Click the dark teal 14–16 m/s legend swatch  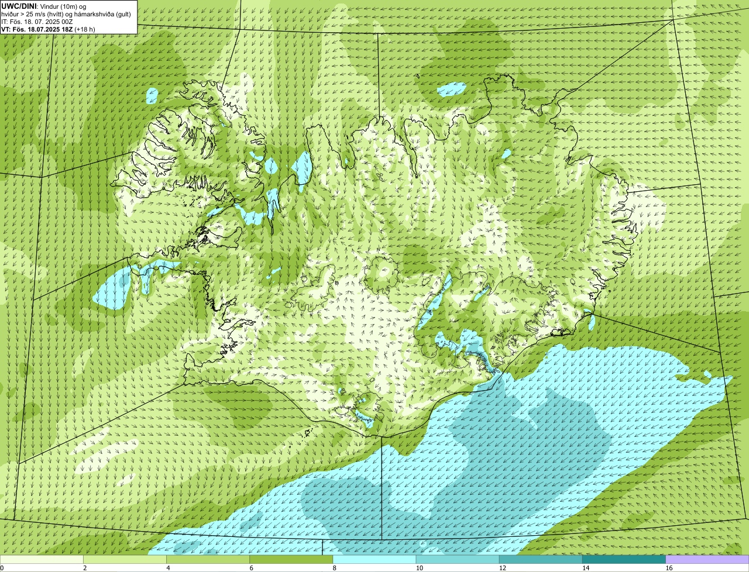point(624,560)
